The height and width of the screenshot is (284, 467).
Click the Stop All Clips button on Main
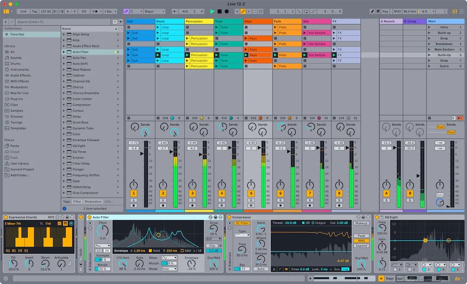[429, 118]
